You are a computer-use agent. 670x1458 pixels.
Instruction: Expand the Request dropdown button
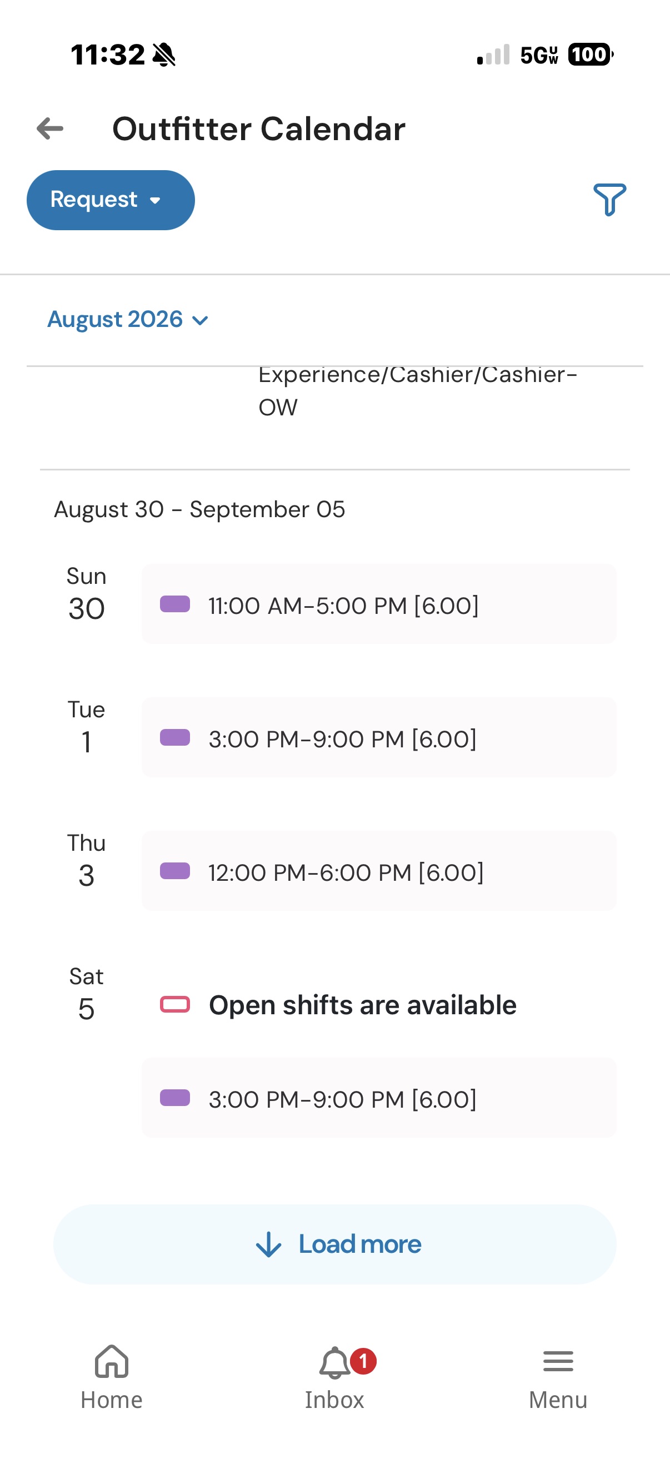tap(111, 200)
